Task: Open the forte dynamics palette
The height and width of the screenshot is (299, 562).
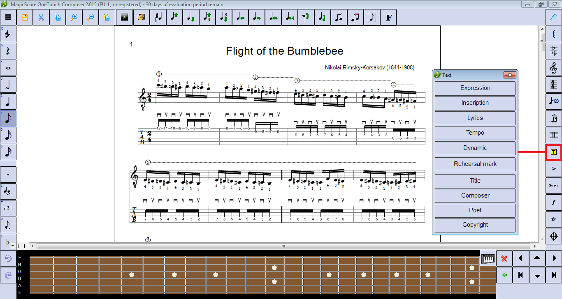Action: (554, 202)
